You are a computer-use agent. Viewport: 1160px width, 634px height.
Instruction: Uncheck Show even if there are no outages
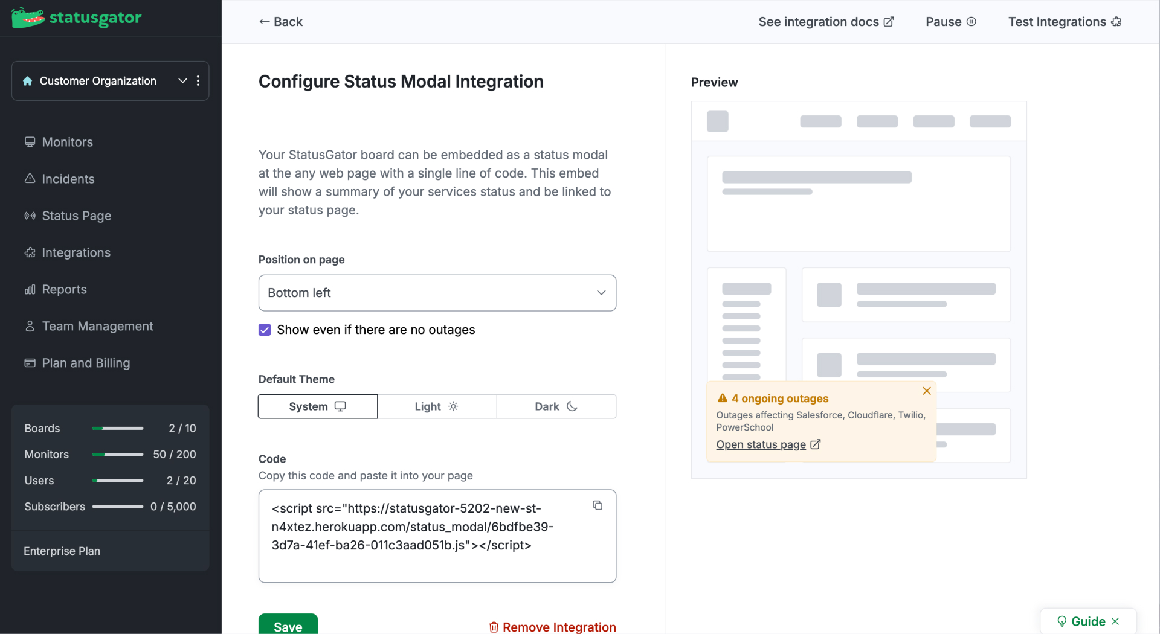click(x=265, y=330)
